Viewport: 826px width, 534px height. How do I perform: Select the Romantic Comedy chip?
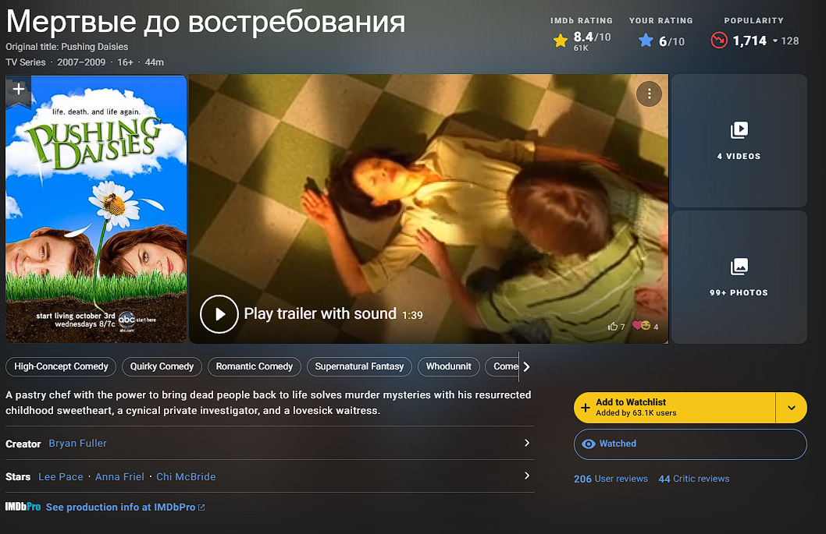coord(255,366)
